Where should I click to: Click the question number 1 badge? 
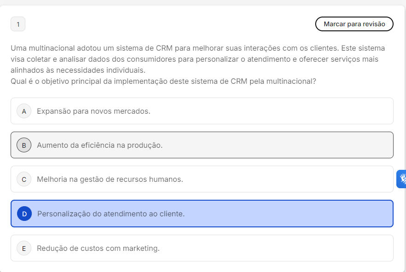18,24
